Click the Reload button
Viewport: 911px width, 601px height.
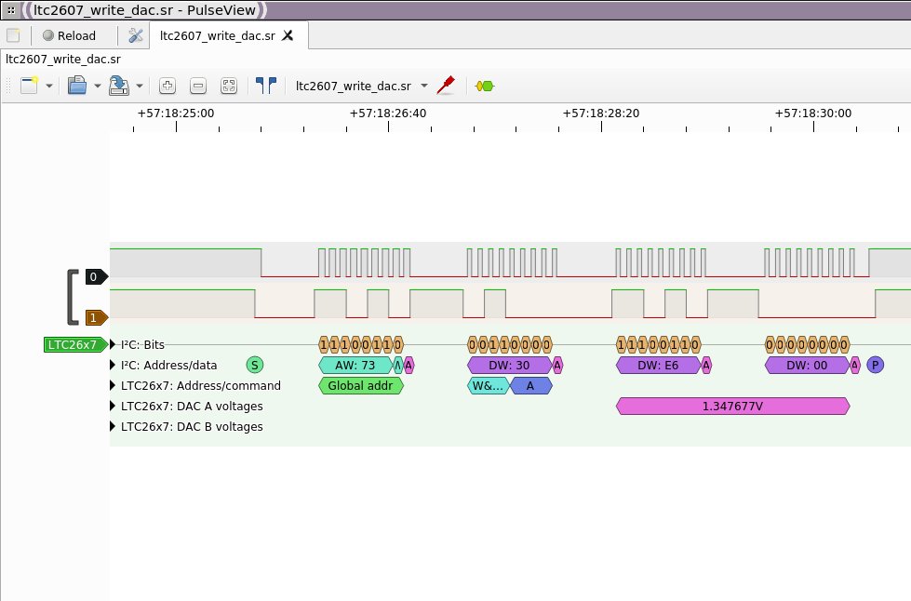[69, 35]
